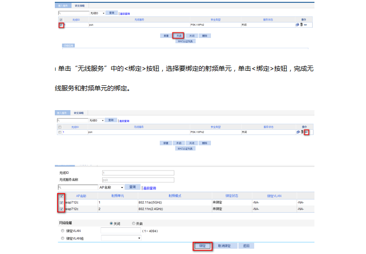Click PSK / WPA2 cell in first list

[197, 25]
